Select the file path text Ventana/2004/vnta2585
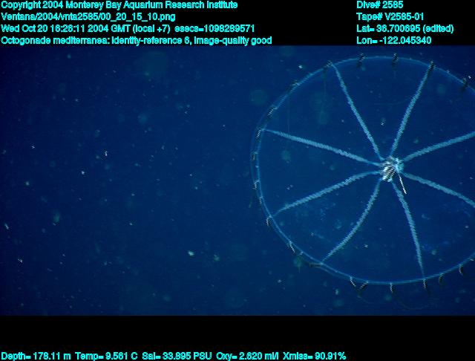 coord(88,16)
